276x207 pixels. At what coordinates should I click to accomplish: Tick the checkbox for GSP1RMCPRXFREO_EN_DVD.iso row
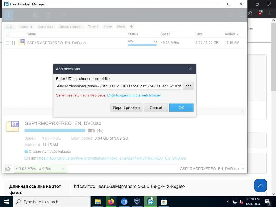click(x=7, y=43)
